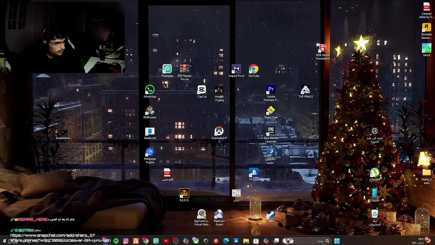
Task: Open the blue folder above Recycle Bin
Action: pos(375,195)
